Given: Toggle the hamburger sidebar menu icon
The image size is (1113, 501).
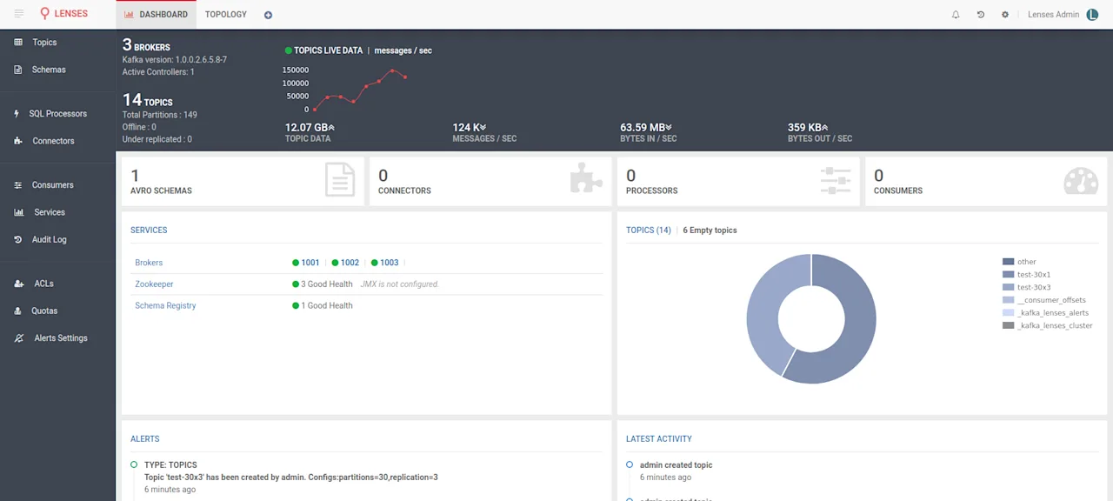Looking at the screenshot, I should coord(19,14).
